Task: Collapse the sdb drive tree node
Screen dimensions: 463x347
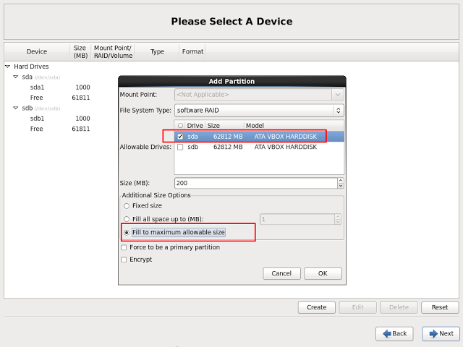Action: tap(16, 108)
